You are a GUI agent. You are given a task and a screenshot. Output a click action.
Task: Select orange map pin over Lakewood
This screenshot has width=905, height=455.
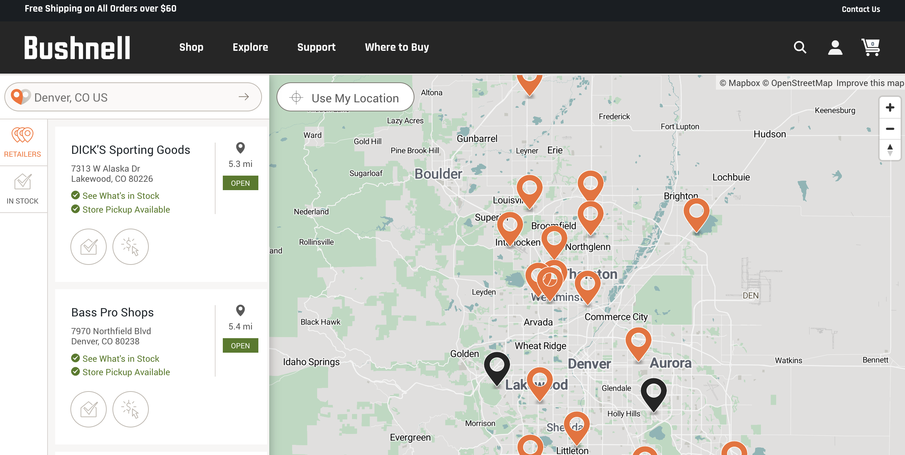[x=540, y=384]
